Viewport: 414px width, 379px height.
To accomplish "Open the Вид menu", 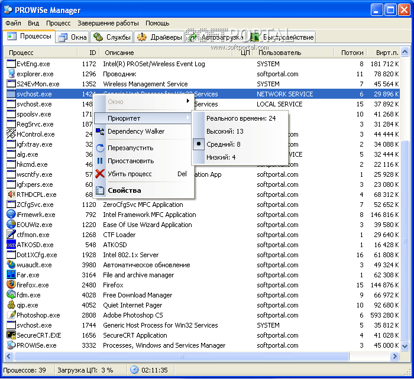I will 34,23.
